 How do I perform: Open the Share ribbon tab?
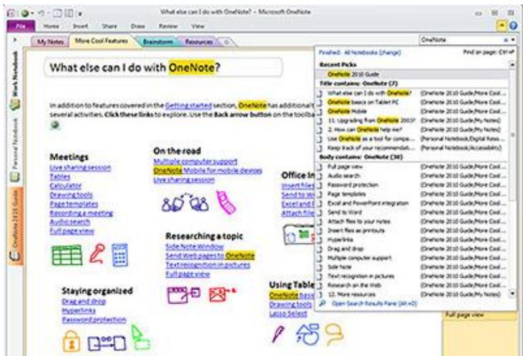coord(110,26)
